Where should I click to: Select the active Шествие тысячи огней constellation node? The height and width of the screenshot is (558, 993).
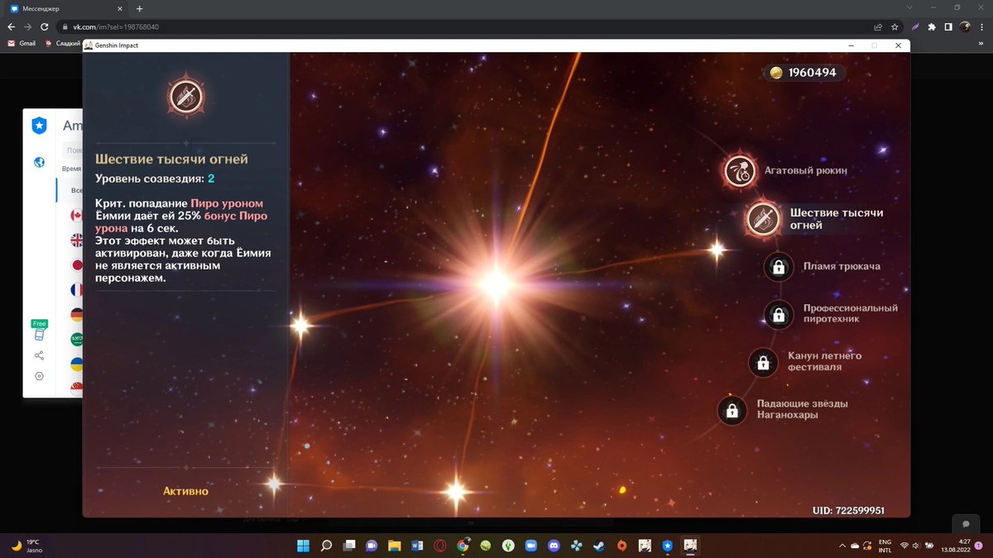763,219
